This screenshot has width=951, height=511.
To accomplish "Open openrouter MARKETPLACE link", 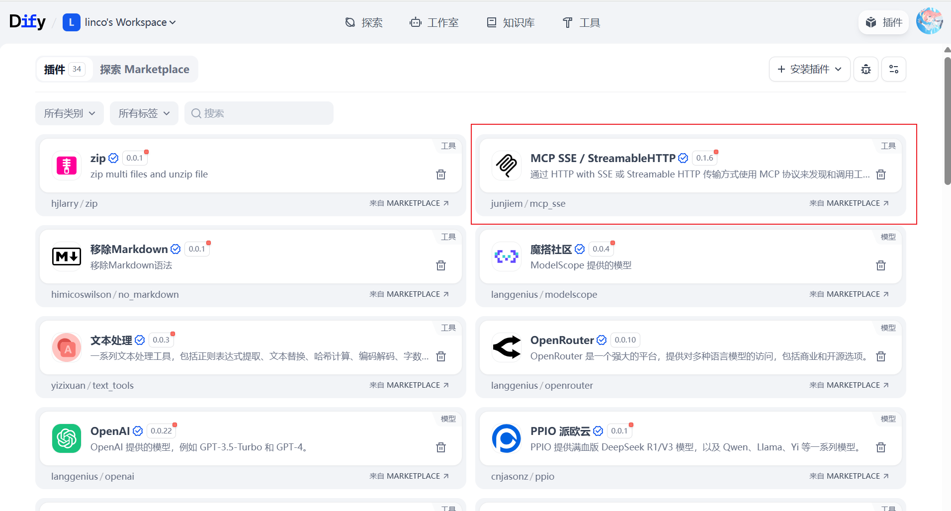I will [849, 385].
